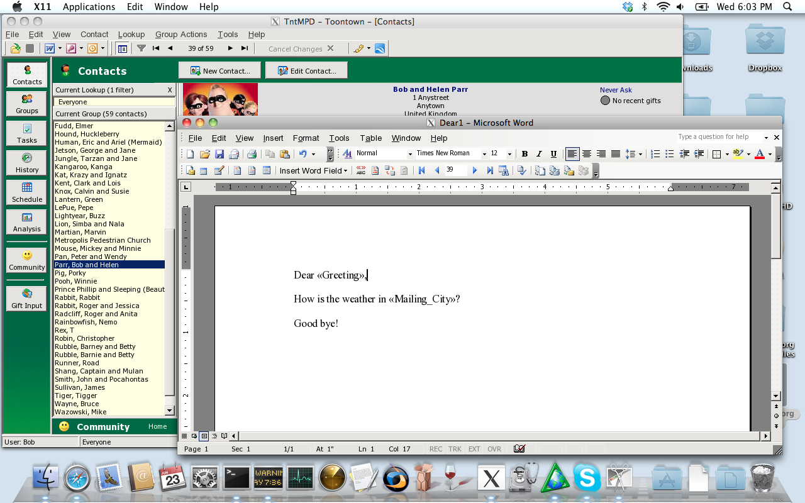Open the Undo history dropdown arrow in Word
The height and width of the screenshot is (503, 805).
pyautogui.click(x=313, y=155)
